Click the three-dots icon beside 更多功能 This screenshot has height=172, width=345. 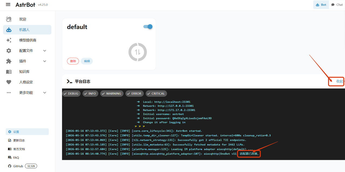click(x=9, y=93)
